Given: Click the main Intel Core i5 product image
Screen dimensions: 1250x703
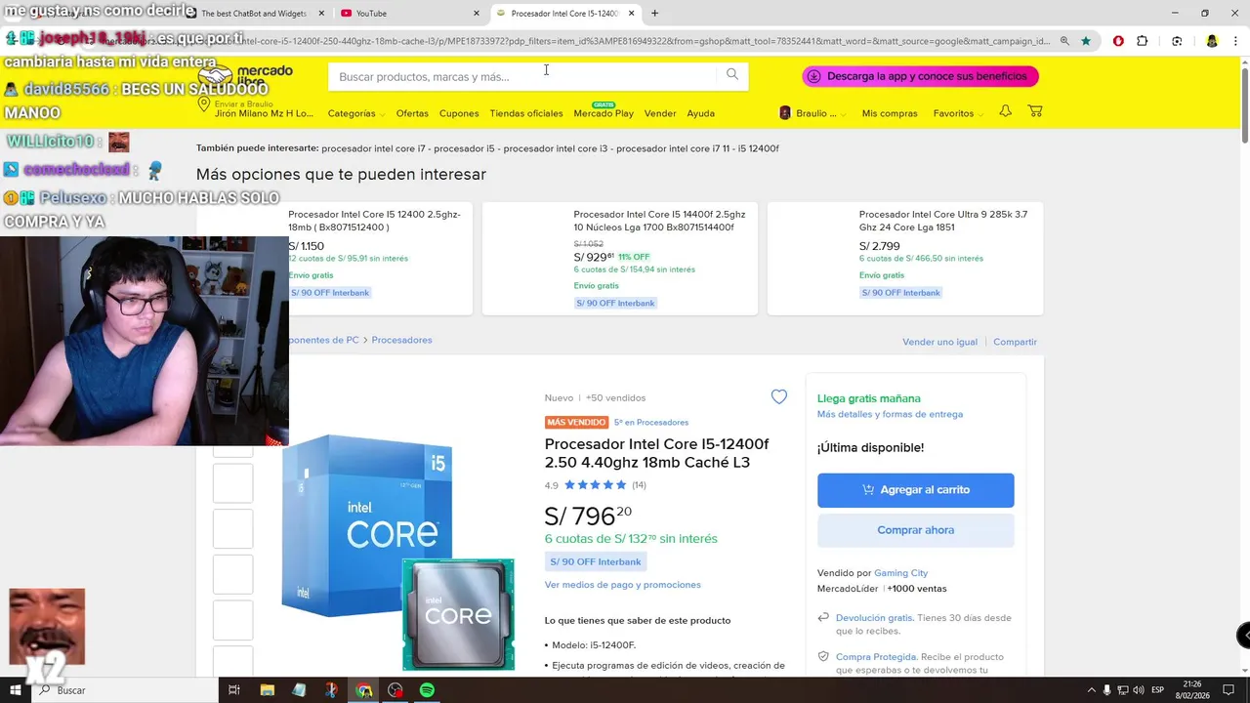Looking at the screenshot, I should click(398, 552).
